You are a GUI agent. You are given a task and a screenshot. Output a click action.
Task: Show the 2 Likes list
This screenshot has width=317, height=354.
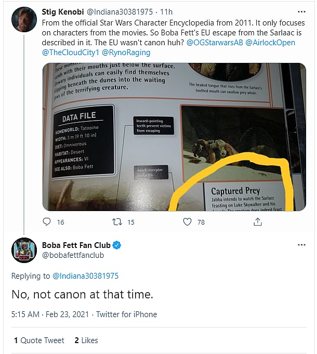[x=86, y=340]
